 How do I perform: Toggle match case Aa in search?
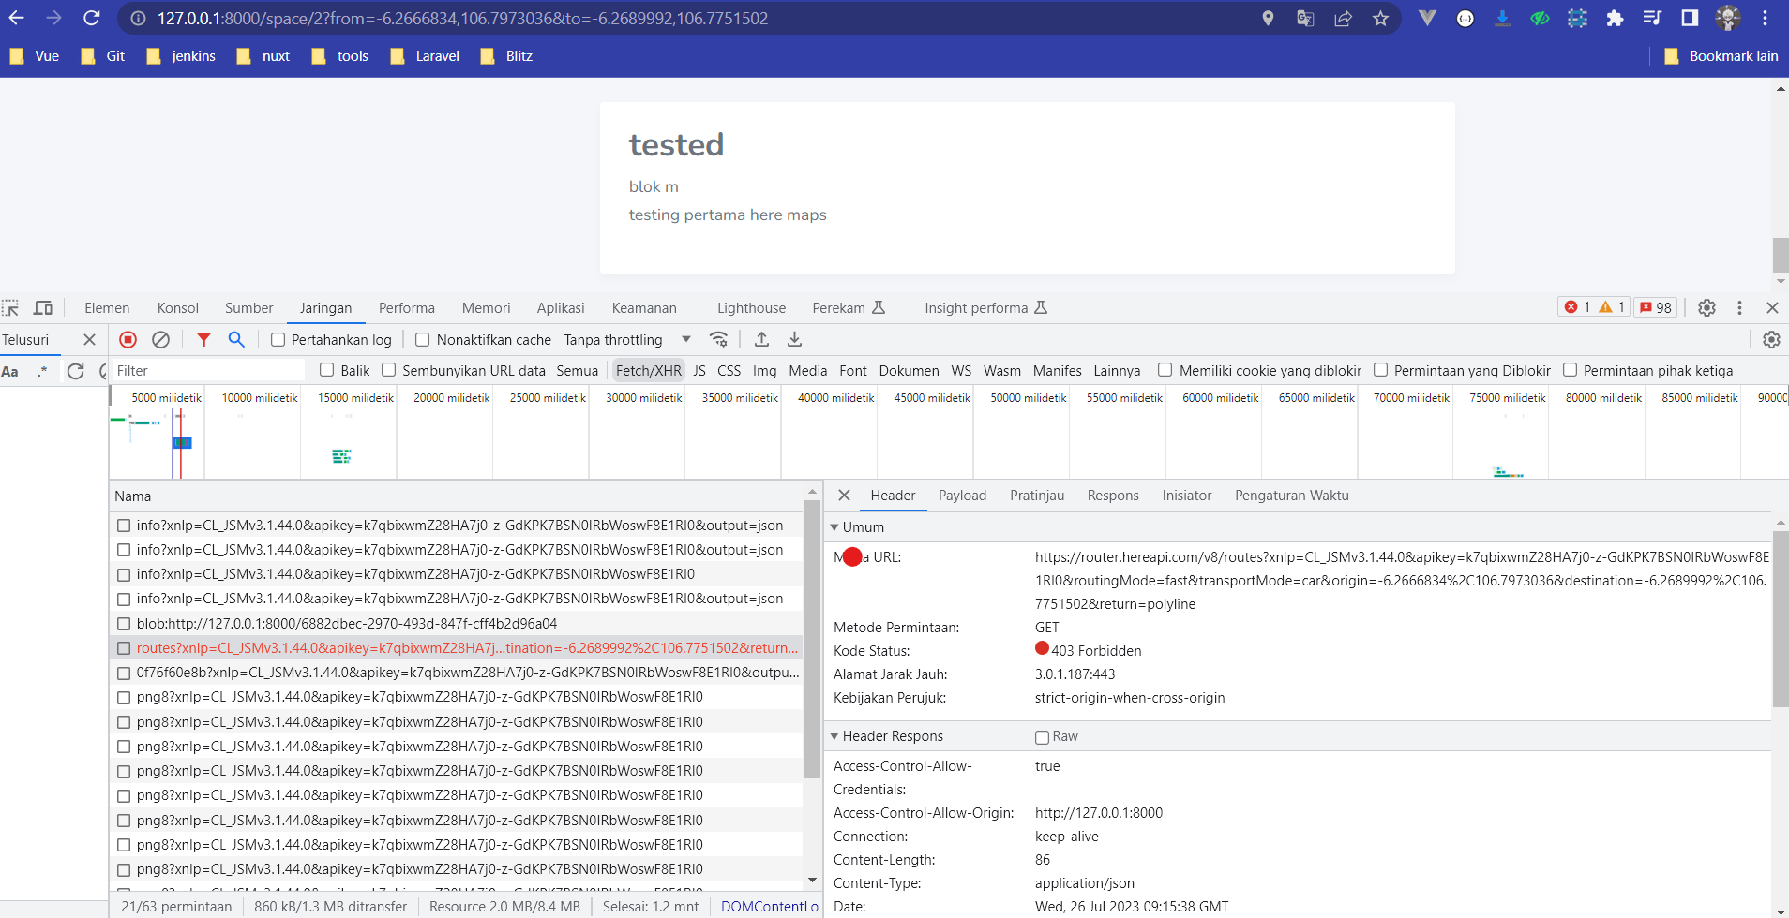pyautogui.click(x=10, y=371)
